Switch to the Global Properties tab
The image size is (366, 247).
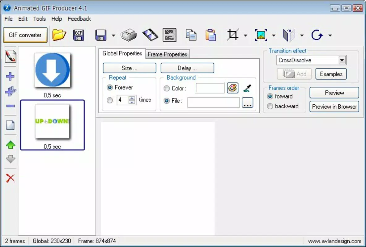122,53
